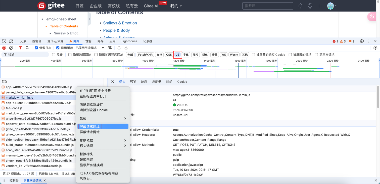Screen dimensions: 380x184
Task: Open the 预览 tab in details pane
Action: click(x=133, y=82)
